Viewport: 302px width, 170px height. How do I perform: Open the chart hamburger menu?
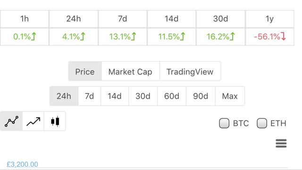pos(281,144)
